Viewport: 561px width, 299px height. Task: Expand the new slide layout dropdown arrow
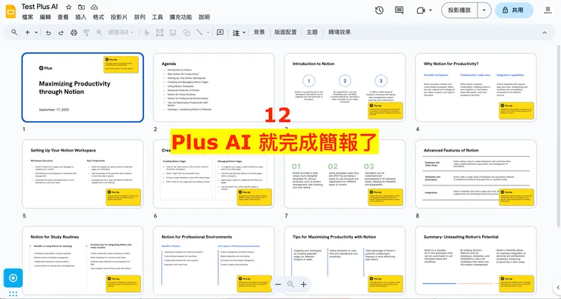[x=36, y=33]
